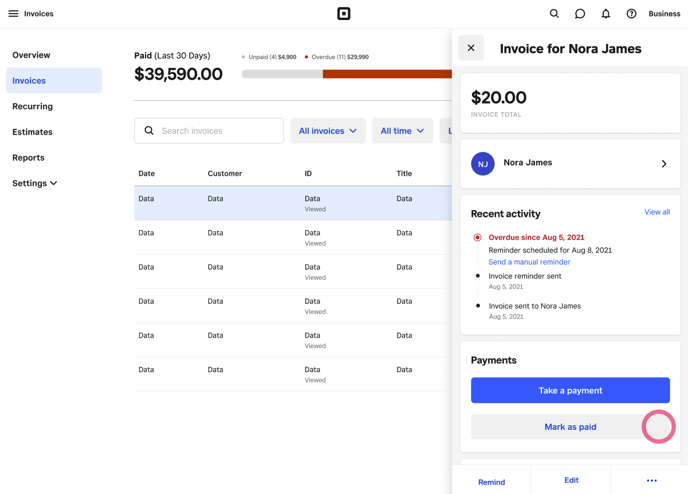The width and height of the screenshot is (688, 494).
Task: Click the $20.00 invoice total
Action: tap(499, 97)
